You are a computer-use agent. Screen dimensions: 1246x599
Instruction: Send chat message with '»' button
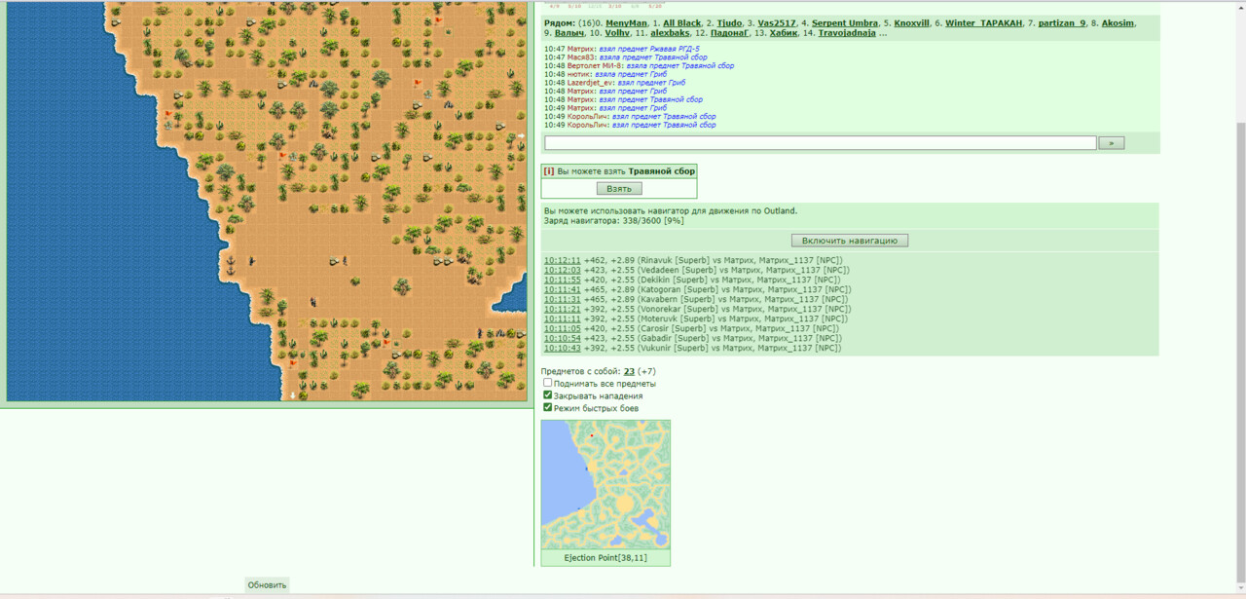(x=1111, y=143)
